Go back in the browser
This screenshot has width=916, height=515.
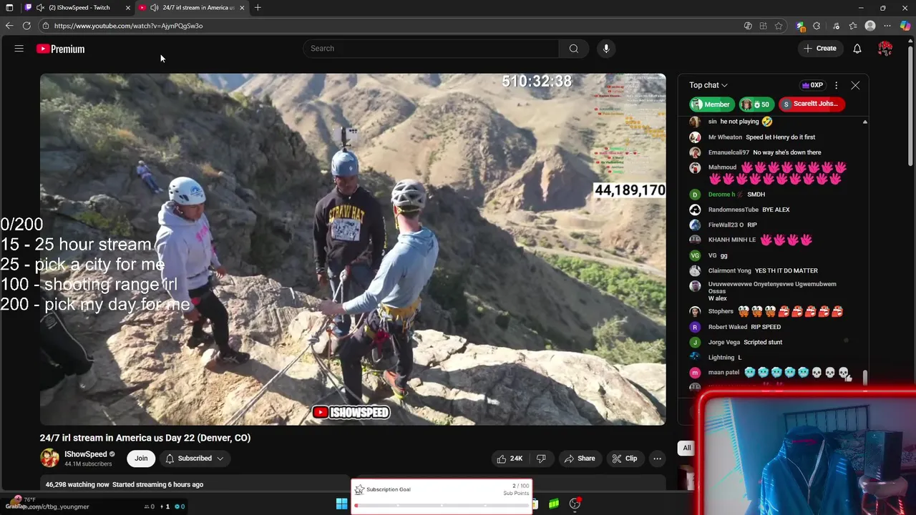(9, 26)
